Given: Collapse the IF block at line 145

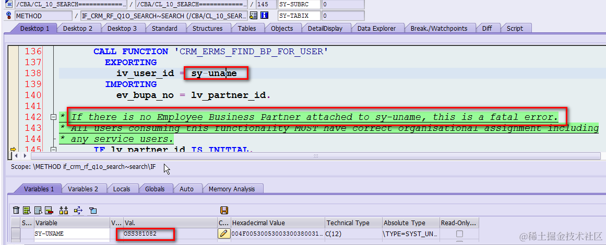Looking at the screenshot, I should [54, 150].
